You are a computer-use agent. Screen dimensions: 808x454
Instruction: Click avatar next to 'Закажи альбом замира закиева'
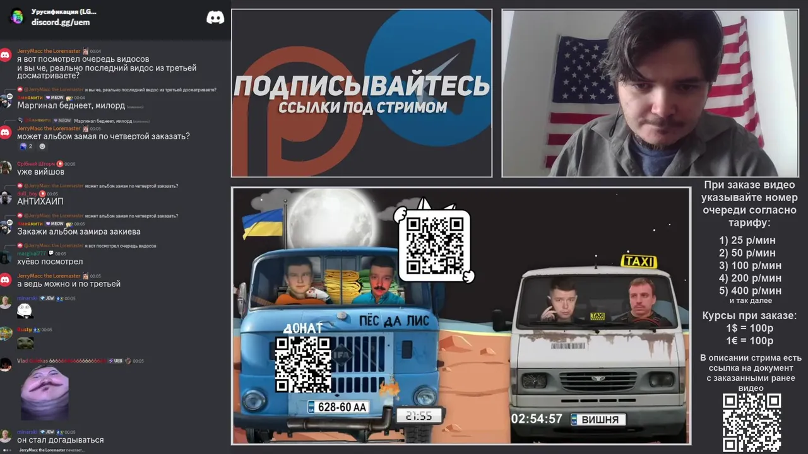(x=6, y=227)
